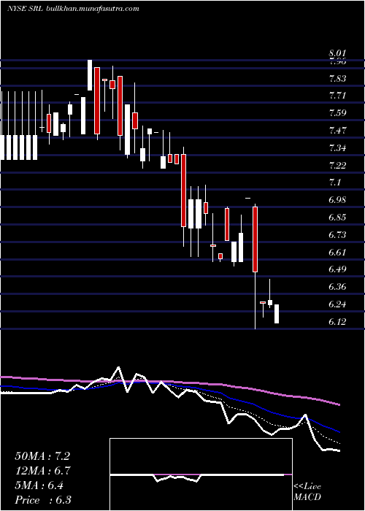Click the tallest white candle at the chart high

90,75
